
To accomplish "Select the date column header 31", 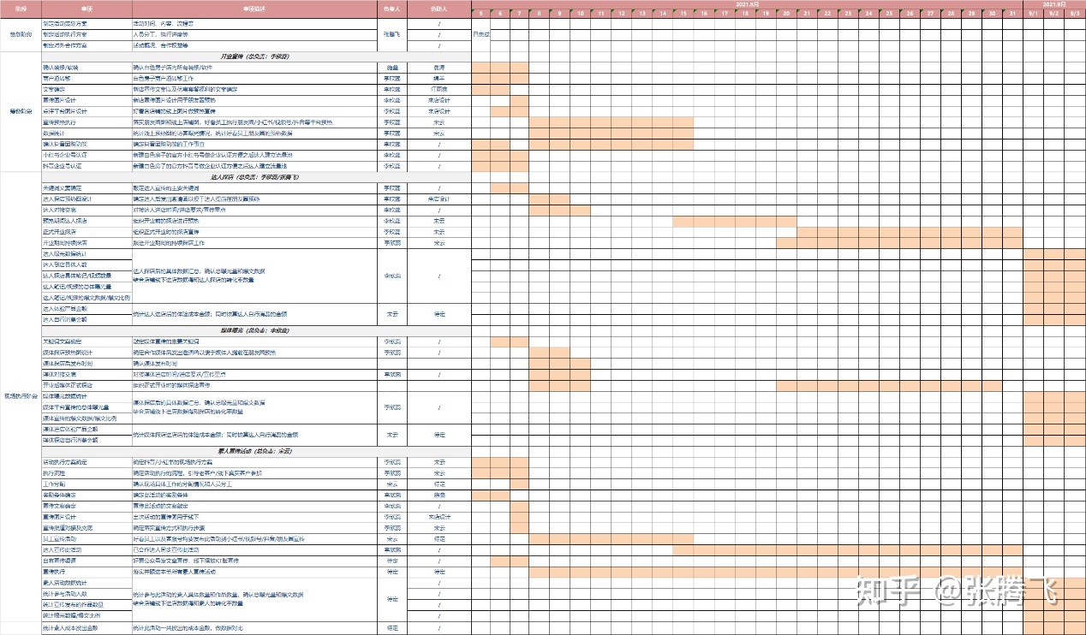I will pos(1012,15).
